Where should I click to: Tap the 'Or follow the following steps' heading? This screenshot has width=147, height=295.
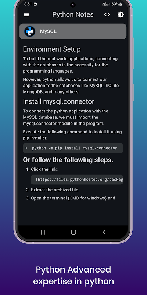click(68, 160)
